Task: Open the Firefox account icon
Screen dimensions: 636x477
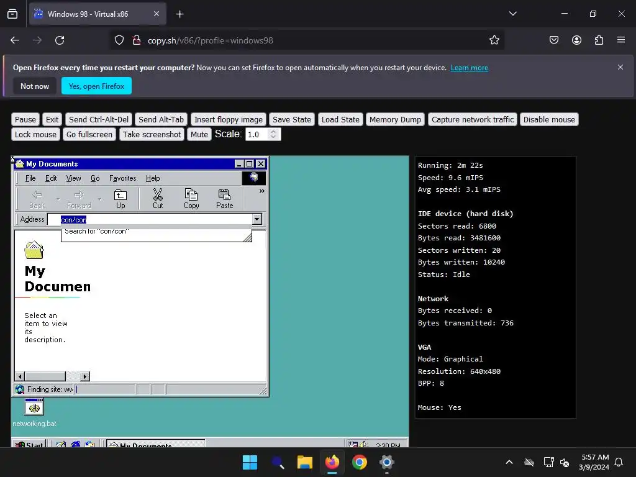Action: [576, 40]
